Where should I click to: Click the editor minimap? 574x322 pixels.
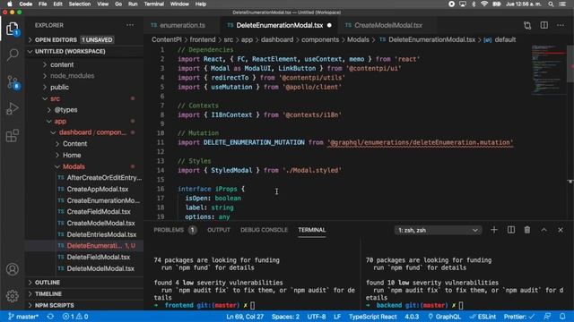[x=548, y=70]
